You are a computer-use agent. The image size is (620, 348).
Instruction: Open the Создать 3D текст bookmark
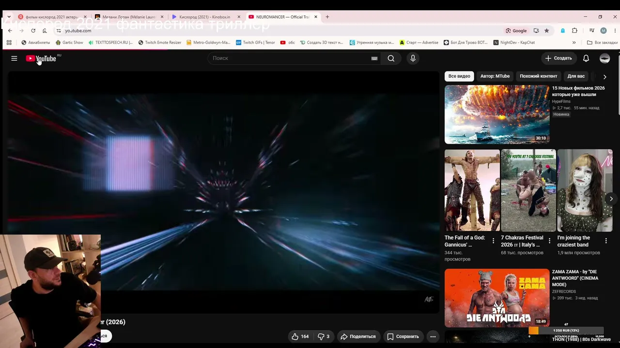click(x=322, y=43)
